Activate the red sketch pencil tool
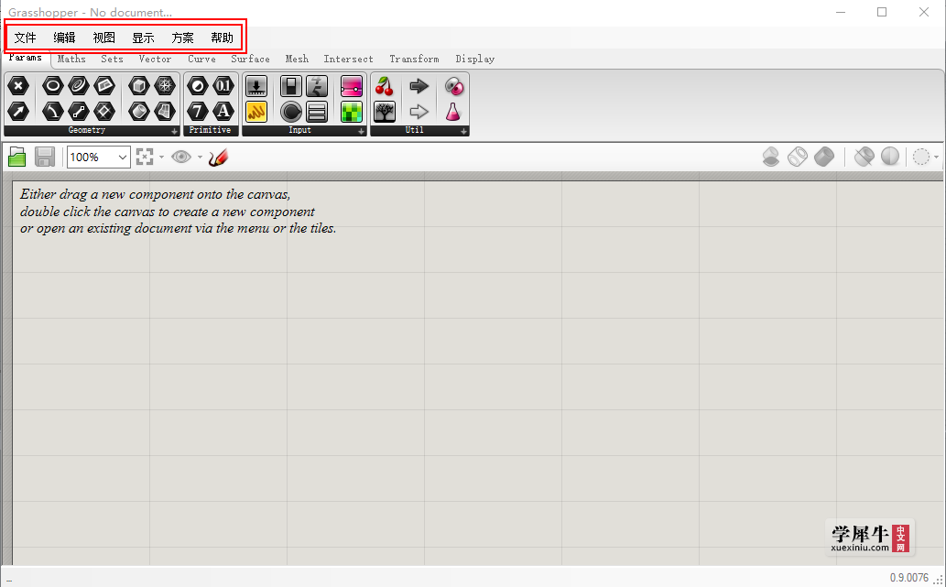Viewport: 946px width, 587px height. click(218, 158)
